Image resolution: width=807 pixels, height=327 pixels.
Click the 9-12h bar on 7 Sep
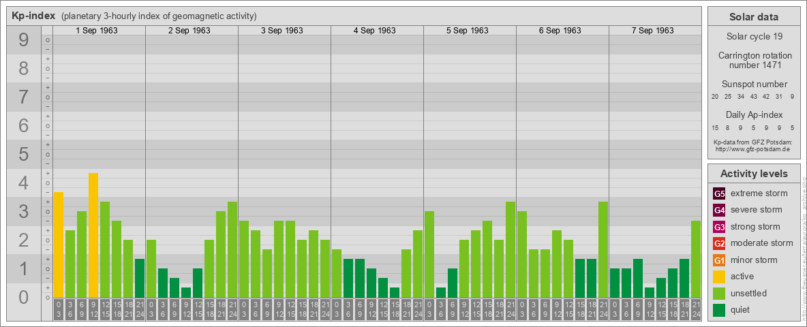(649, 292)
